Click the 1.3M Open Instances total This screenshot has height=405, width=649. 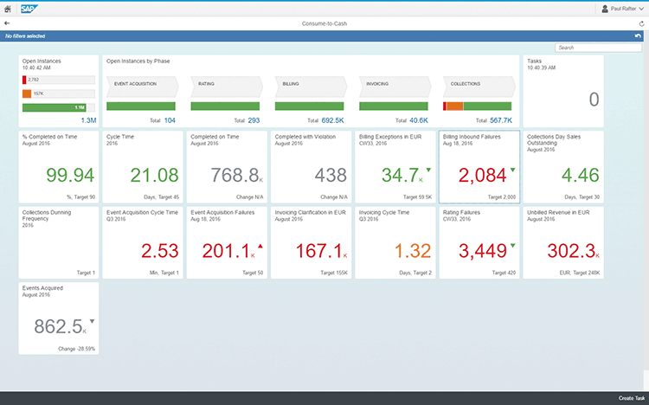(88, 120)
